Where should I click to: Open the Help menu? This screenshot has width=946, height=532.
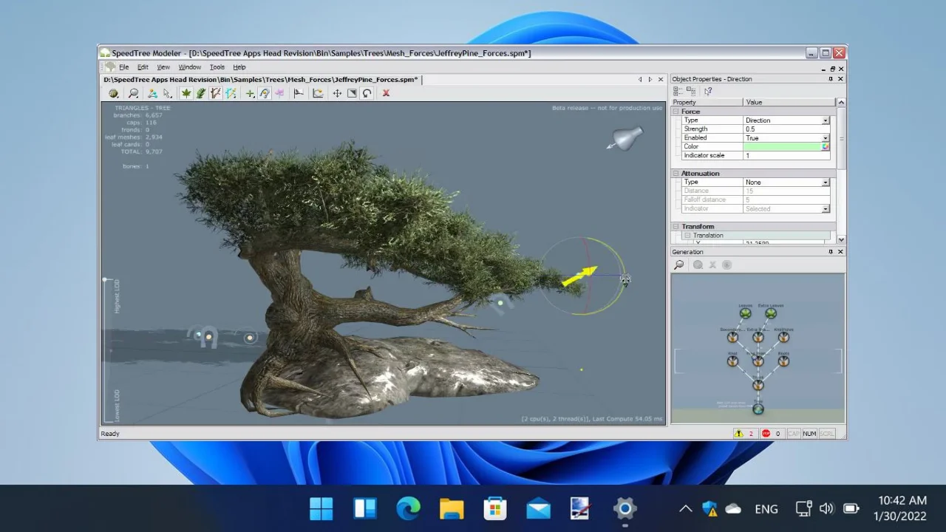click(x=239, y=67)
